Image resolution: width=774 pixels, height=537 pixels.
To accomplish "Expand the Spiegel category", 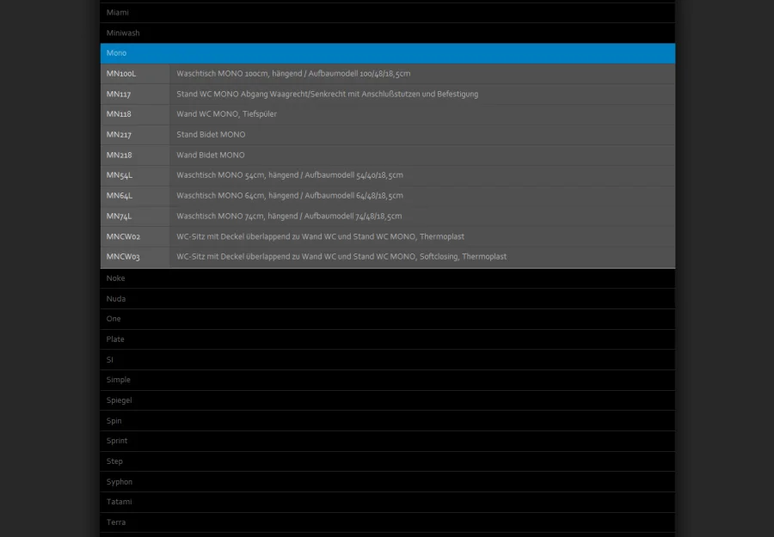I will click(387, 400).
